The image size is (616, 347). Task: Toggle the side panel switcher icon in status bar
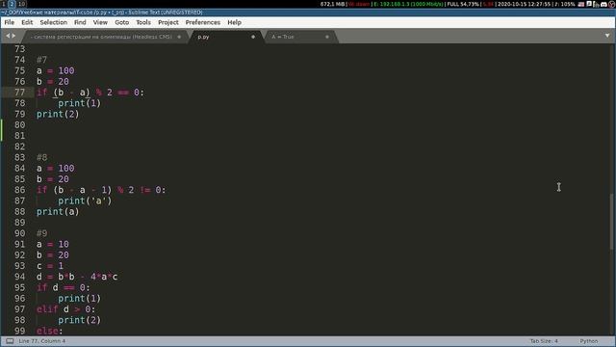[x=10, y=341]
